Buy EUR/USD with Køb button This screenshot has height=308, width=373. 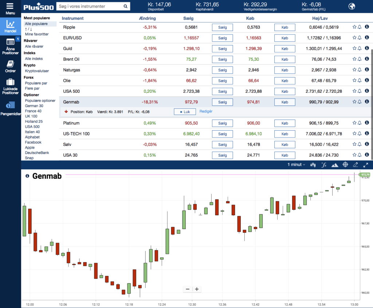(x=285, y=38)
